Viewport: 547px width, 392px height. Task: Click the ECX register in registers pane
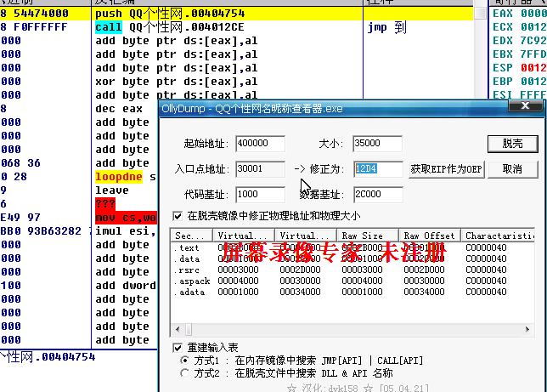[503, 27]
